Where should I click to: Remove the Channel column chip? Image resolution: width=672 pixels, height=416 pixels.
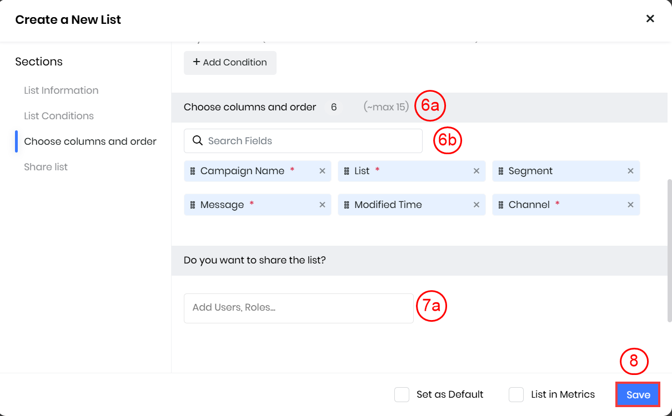[630, 205]
